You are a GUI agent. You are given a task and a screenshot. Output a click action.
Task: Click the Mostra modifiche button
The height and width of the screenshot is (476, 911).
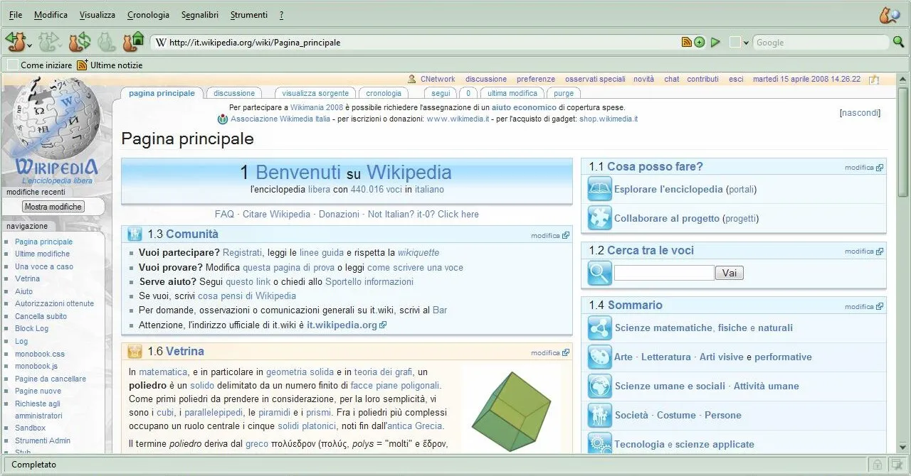tap(53, 207)
